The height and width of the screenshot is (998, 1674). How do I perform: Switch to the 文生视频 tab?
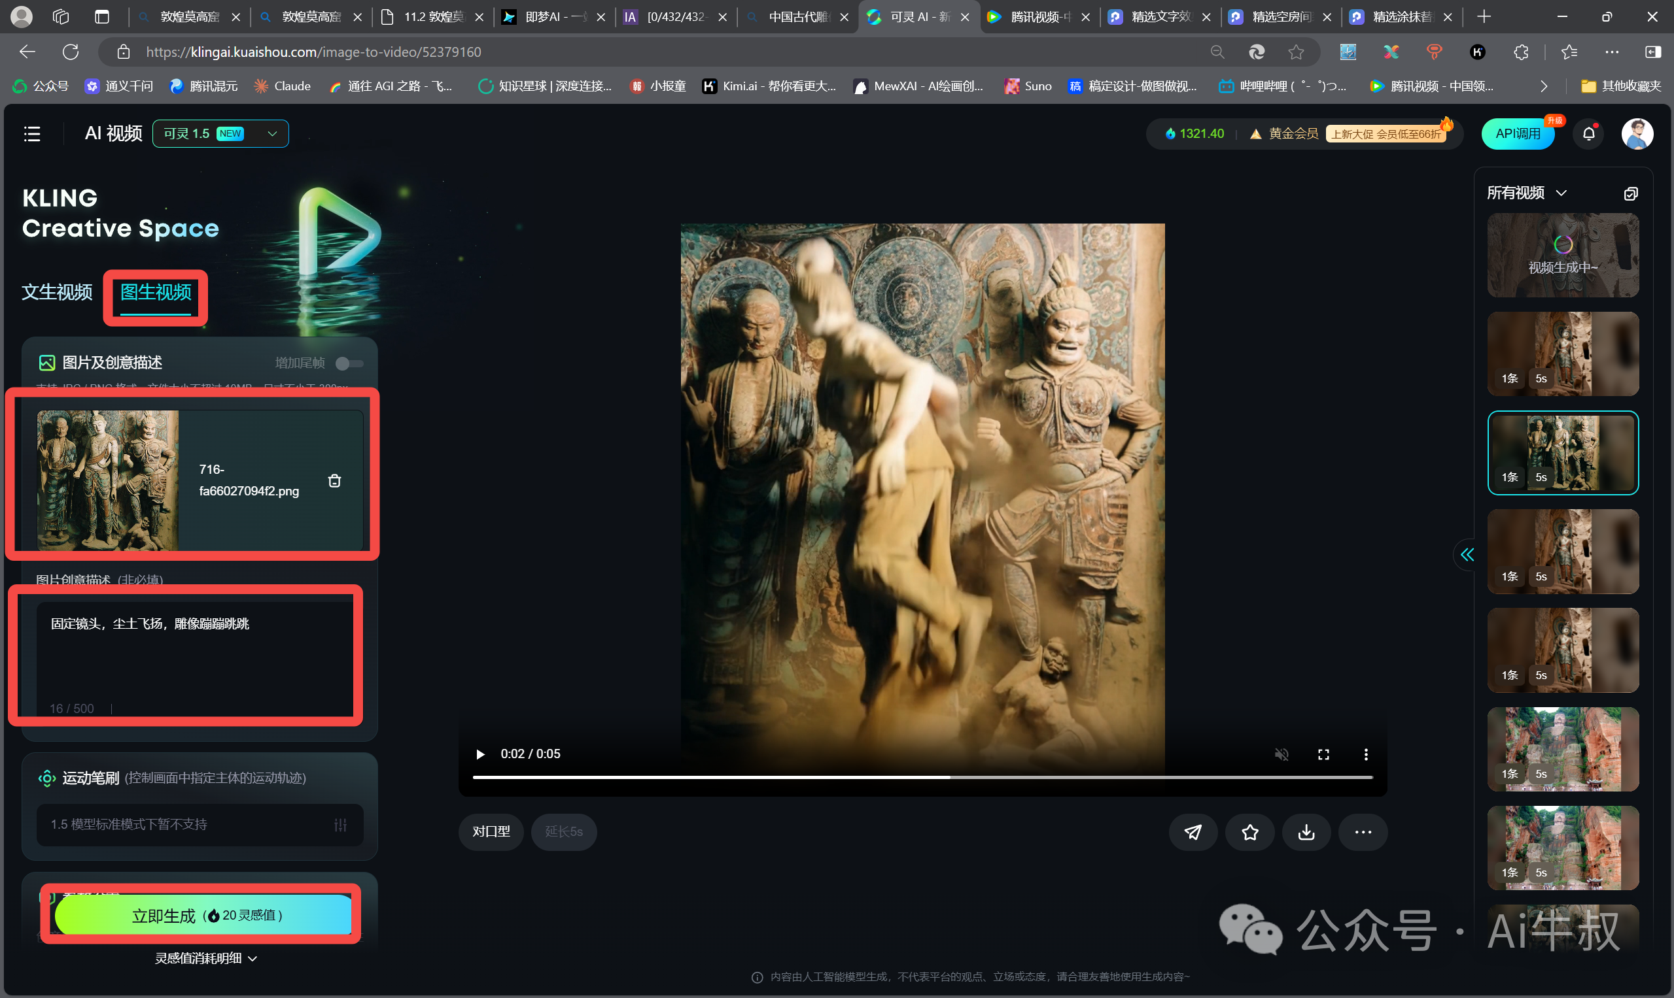56,293
